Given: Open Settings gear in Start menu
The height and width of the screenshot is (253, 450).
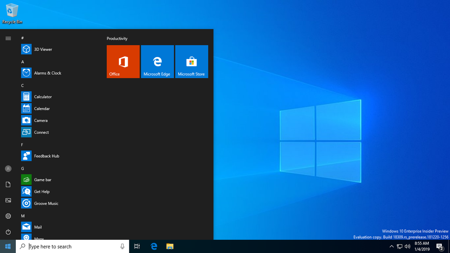Looking at the screenshot, I should (8, 216).
